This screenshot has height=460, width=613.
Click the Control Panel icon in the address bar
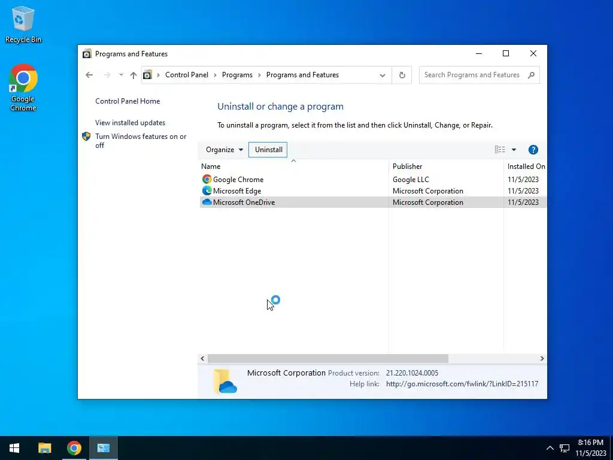tap(147, 75)
